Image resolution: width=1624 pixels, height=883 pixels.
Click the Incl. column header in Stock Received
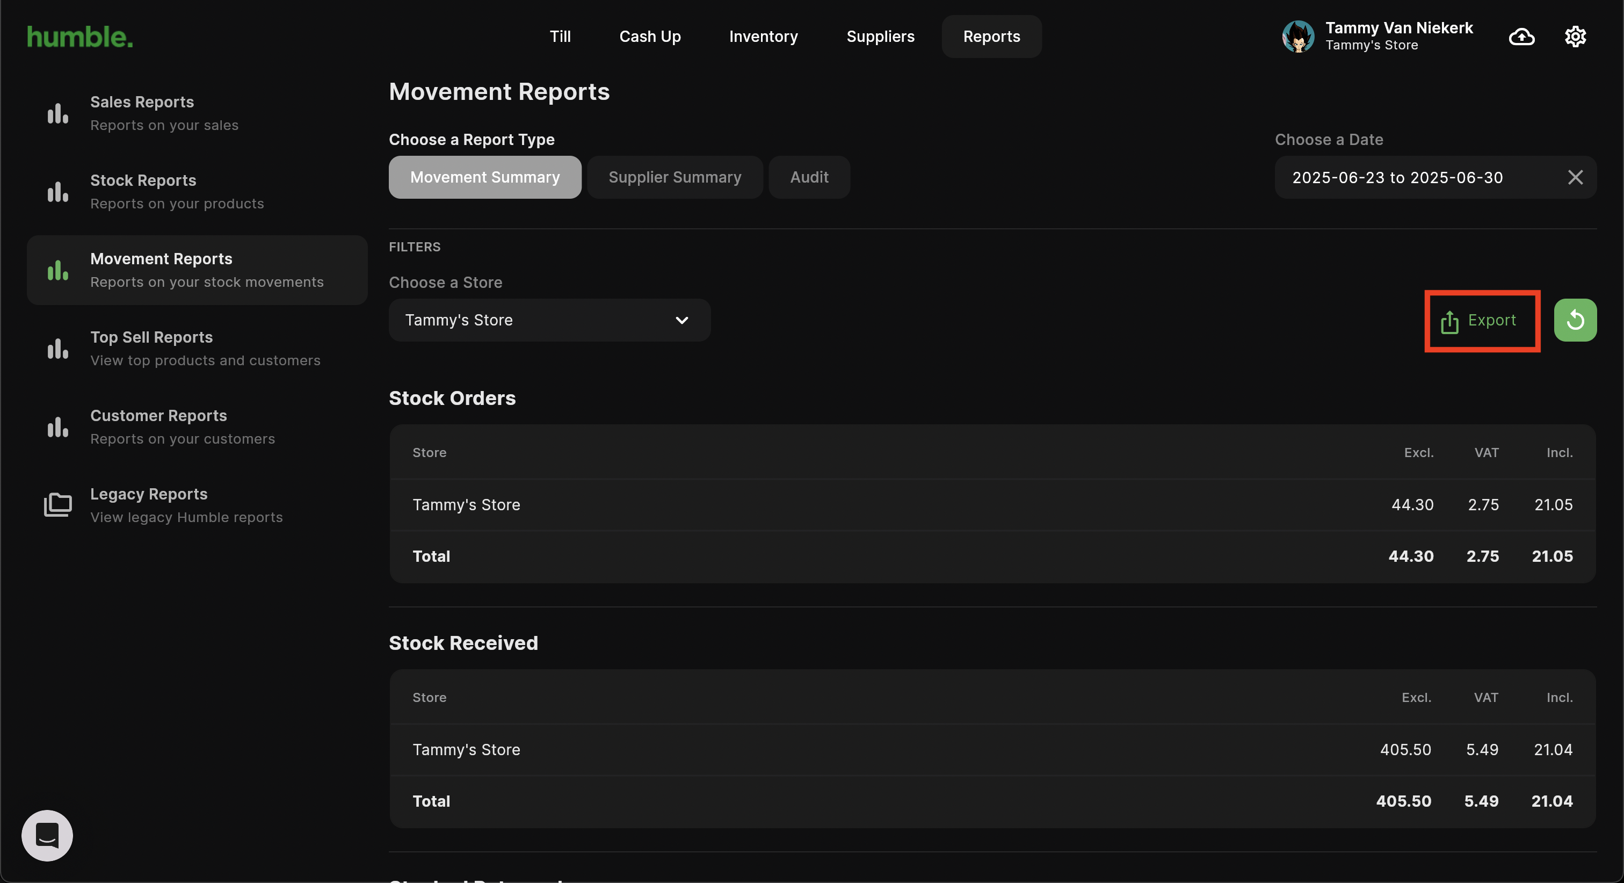pos(1559,697)
